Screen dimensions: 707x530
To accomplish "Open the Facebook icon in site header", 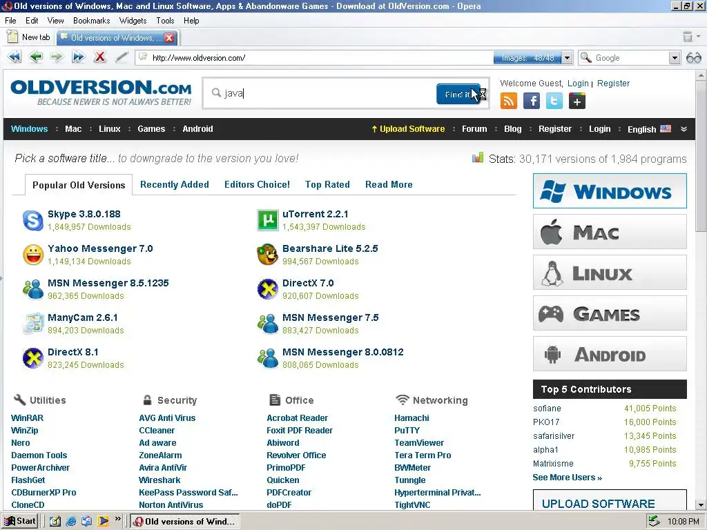I will pyautogui.click(x=532, y=101).
